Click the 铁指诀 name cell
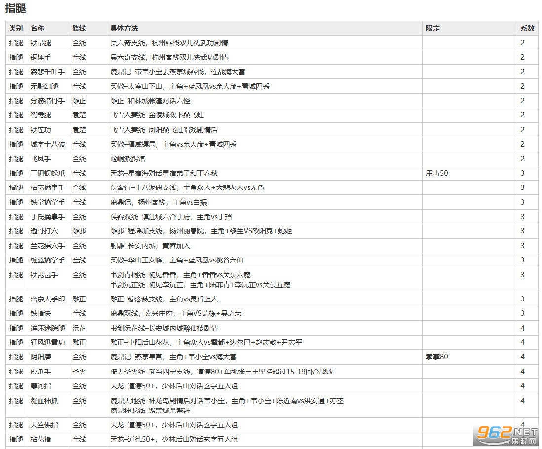The height and width of the screenshot is (449, 542). tap(48, 314)
